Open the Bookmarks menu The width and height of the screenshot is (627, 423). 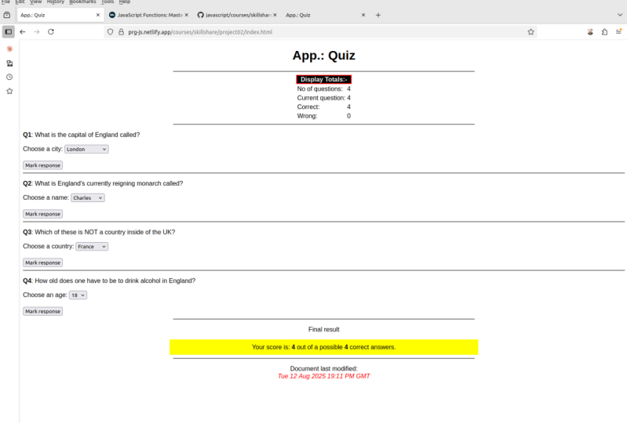[82, 2]
